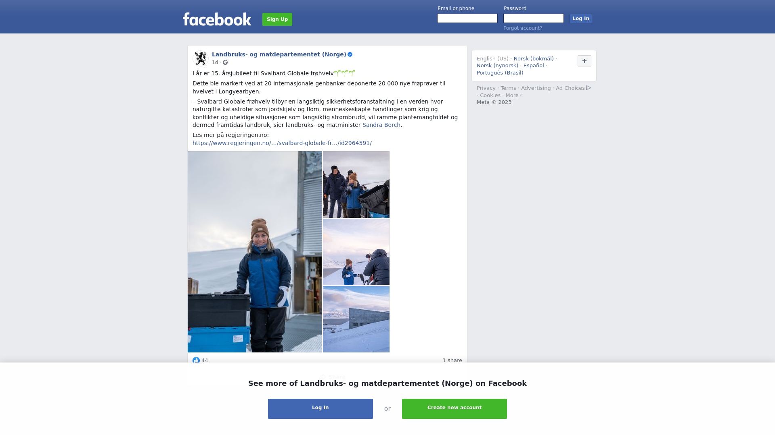
Task: Focus the Password field
Action: point(534,19)
